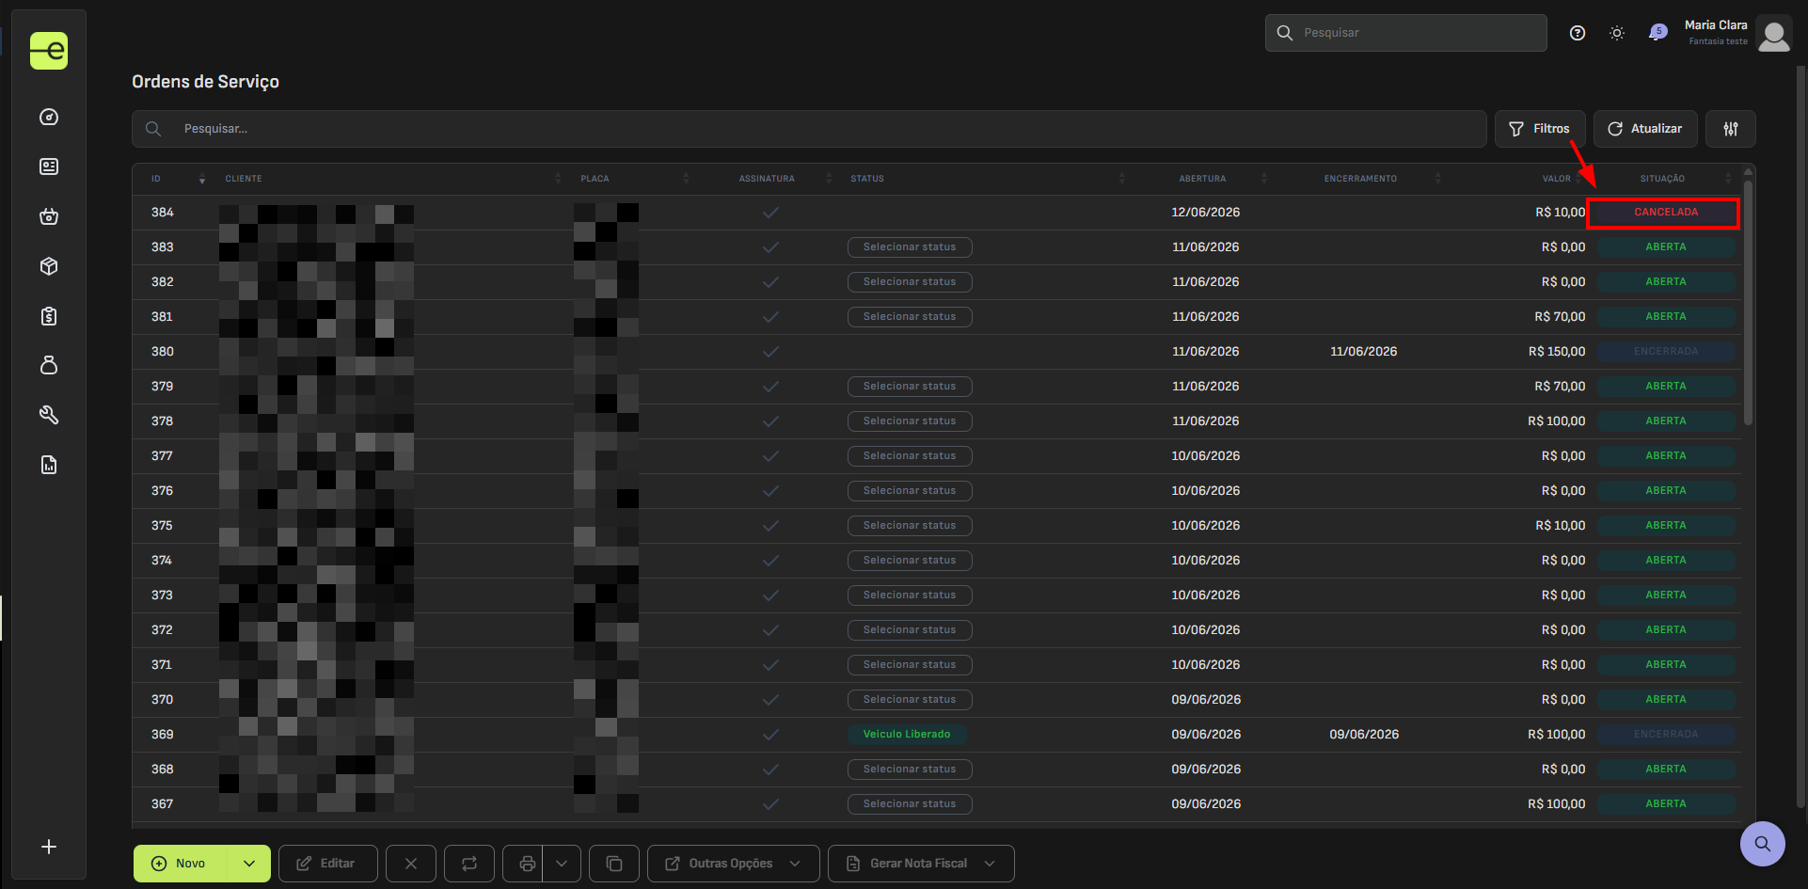Screen dimensions: 1808x889
Task: Open the notifications bell with badge
Action: pos(1657,33)
